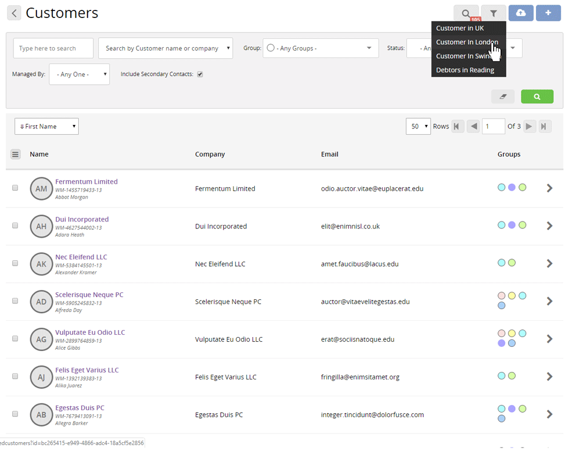Image resolution: width=565 pixels, height=455 pixels.
Task: Select the Felis Eget Varius LLC checkbox
Action: [x=15, y=376]
